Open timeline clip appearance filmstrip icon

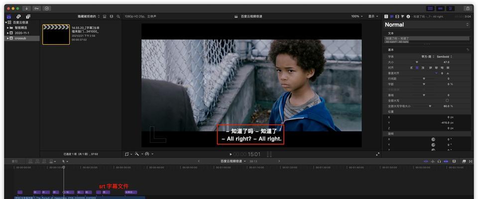(x=454, y=161)
